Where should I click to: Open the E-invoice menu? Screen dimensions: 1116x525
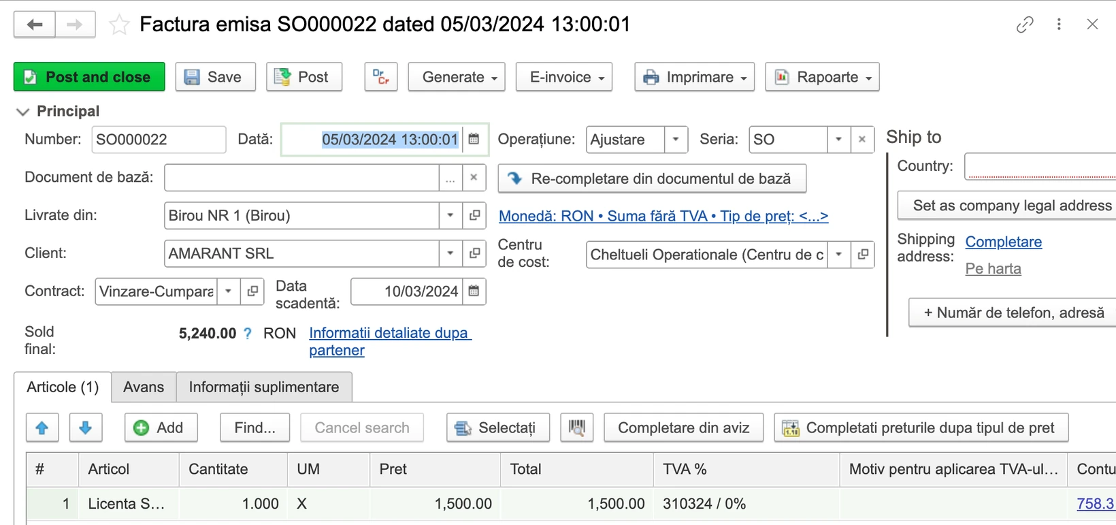coord(564,77)
